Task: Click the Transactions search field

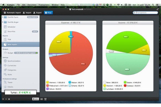Action: pos(145,13)
